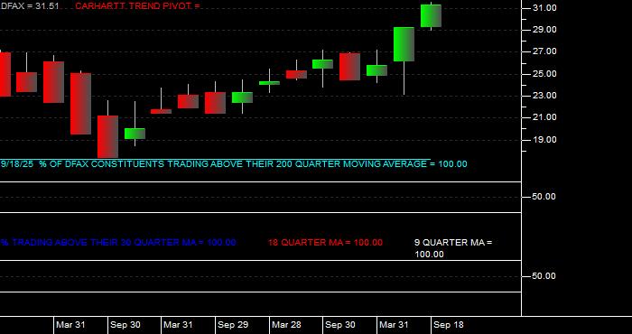Click the 21.00 price axis label

coord(544,117)
